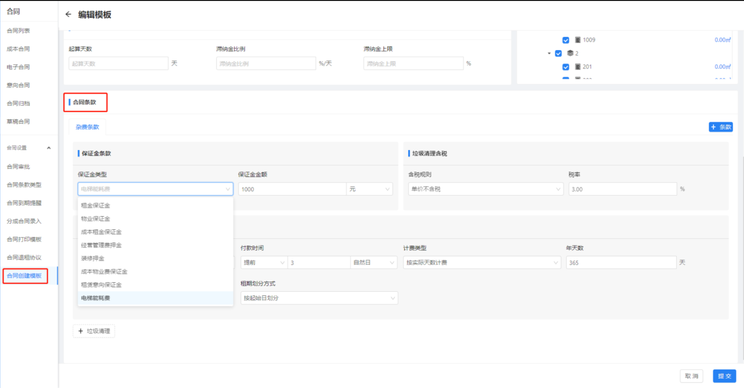Select 租金保证金 in the dropdown list
Image resolution: width=744 pixels, height=388 pixels.
click(x=96, y=206)
